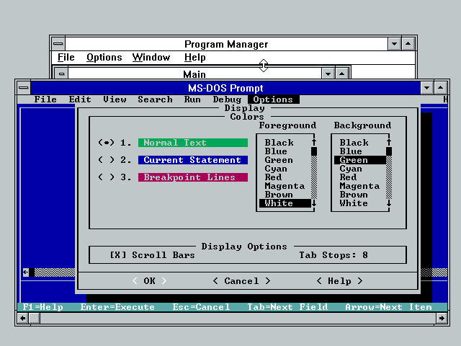Click the Help button in dialog

click(x=339, y=281)
